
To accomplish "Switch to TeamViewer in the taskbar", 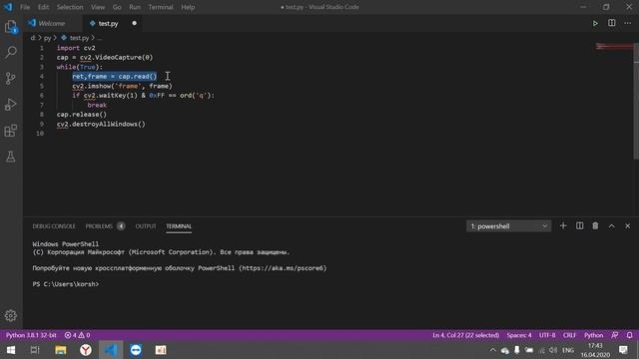I will click(136, 350).
